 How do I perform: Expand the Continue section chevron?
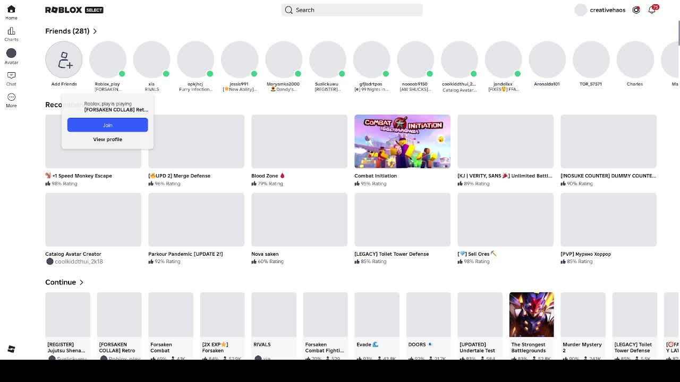81,282
